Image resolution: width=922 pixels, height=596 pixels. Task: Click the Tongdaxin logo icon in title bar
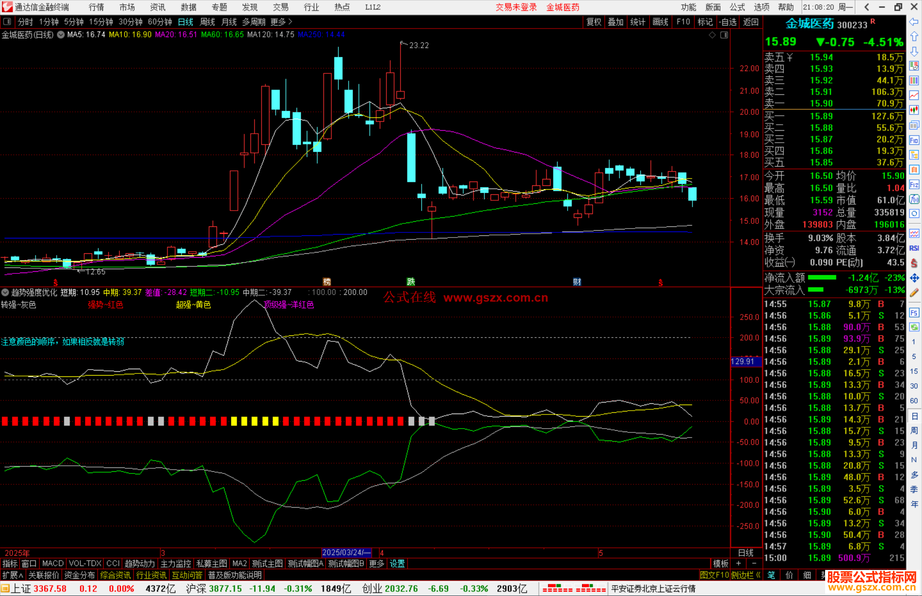pos(7,7)
